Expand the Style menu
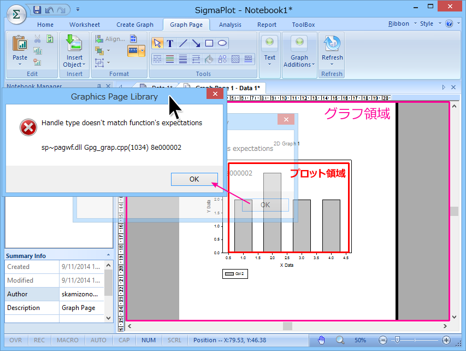Image resolution: width=466 pixels, height=351 pixels. click(430, 24)
